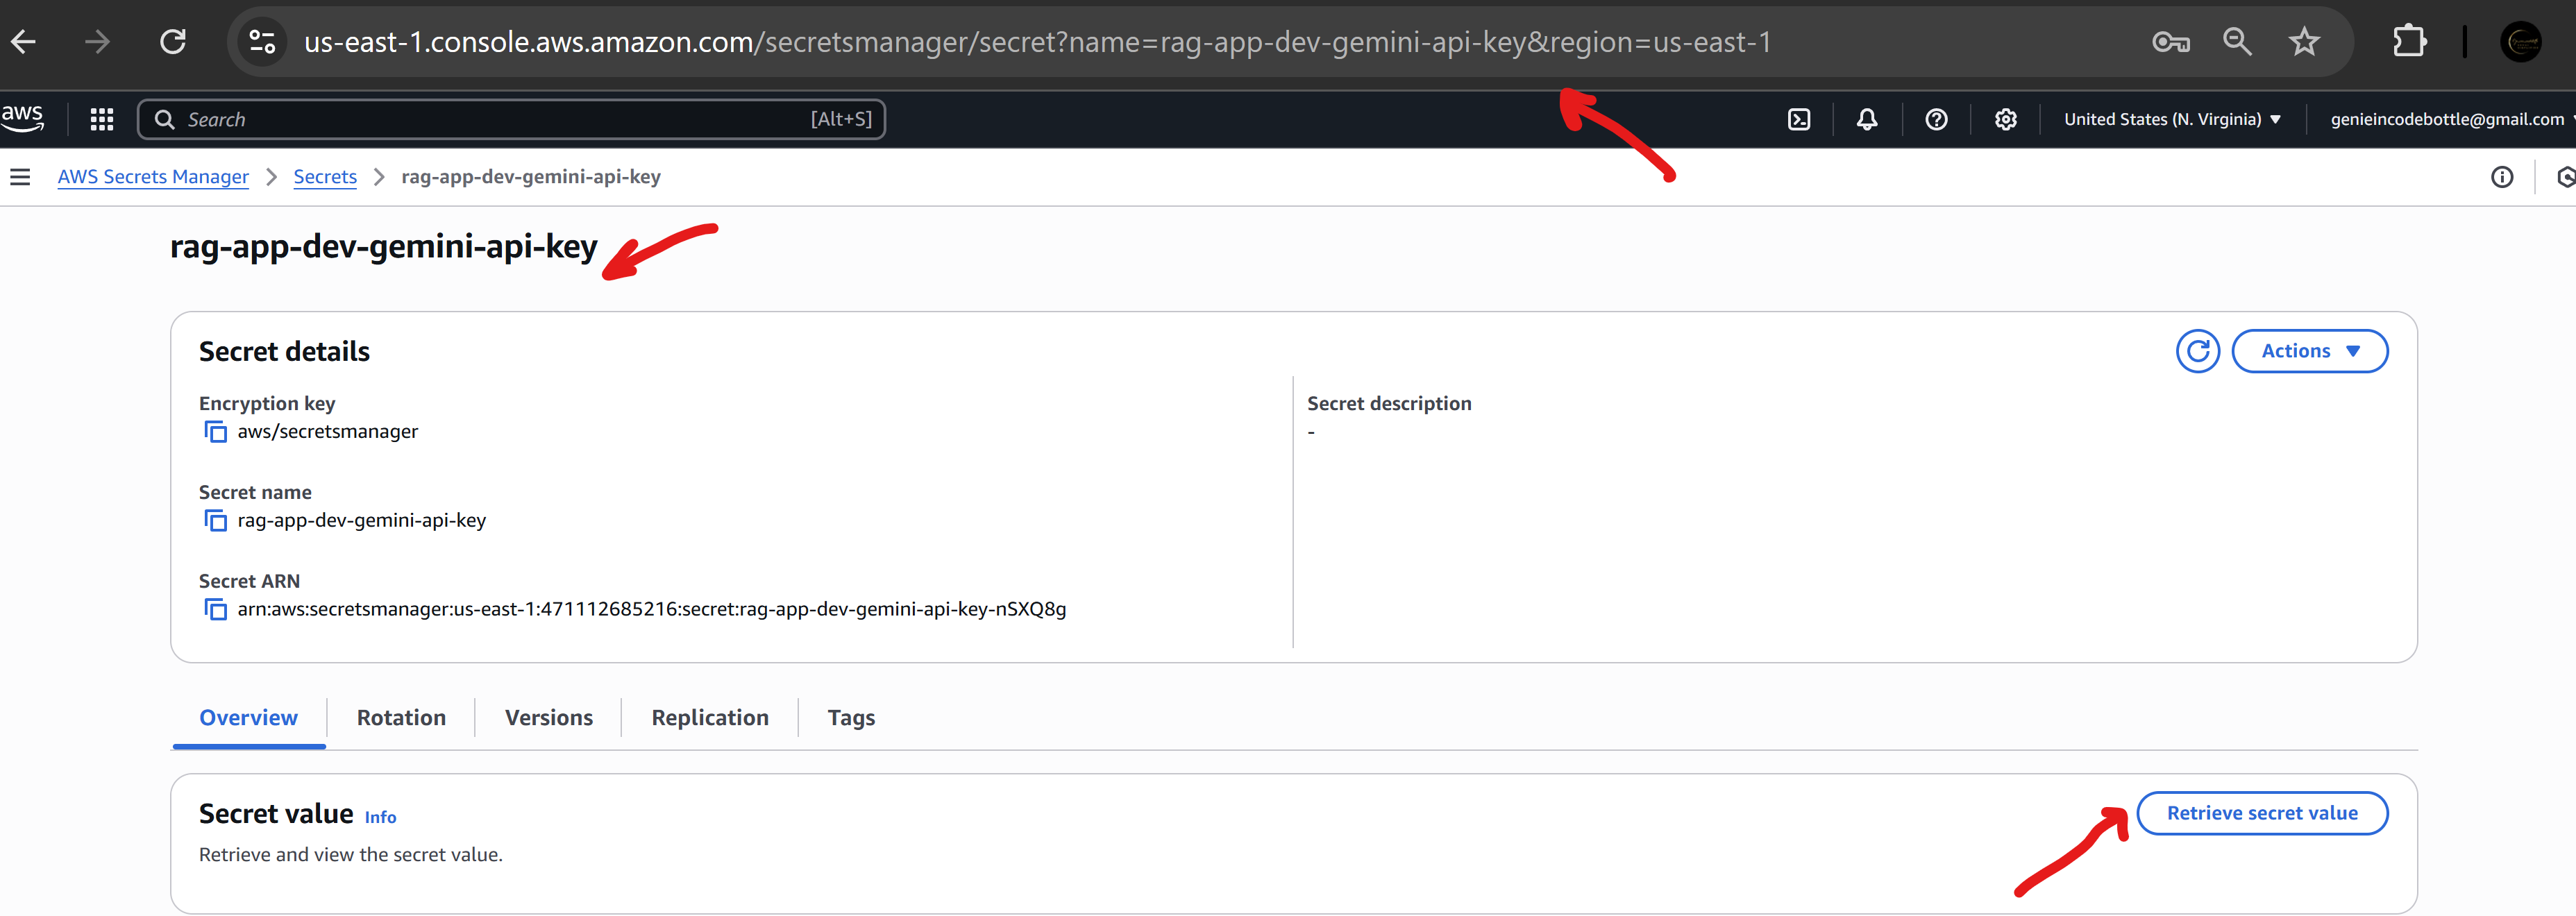Bookmark this page with star icon
The image size is (2576, 916).
(x=2303, y=42)
